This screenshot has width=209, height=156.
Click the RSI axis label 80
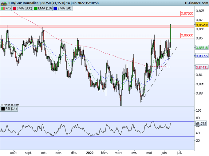pyautogui.click(x=198, y=118)
